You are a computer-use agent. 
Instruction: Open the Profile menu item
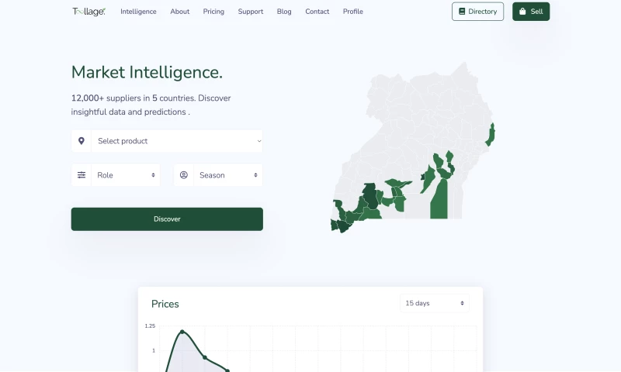[352, 12]
